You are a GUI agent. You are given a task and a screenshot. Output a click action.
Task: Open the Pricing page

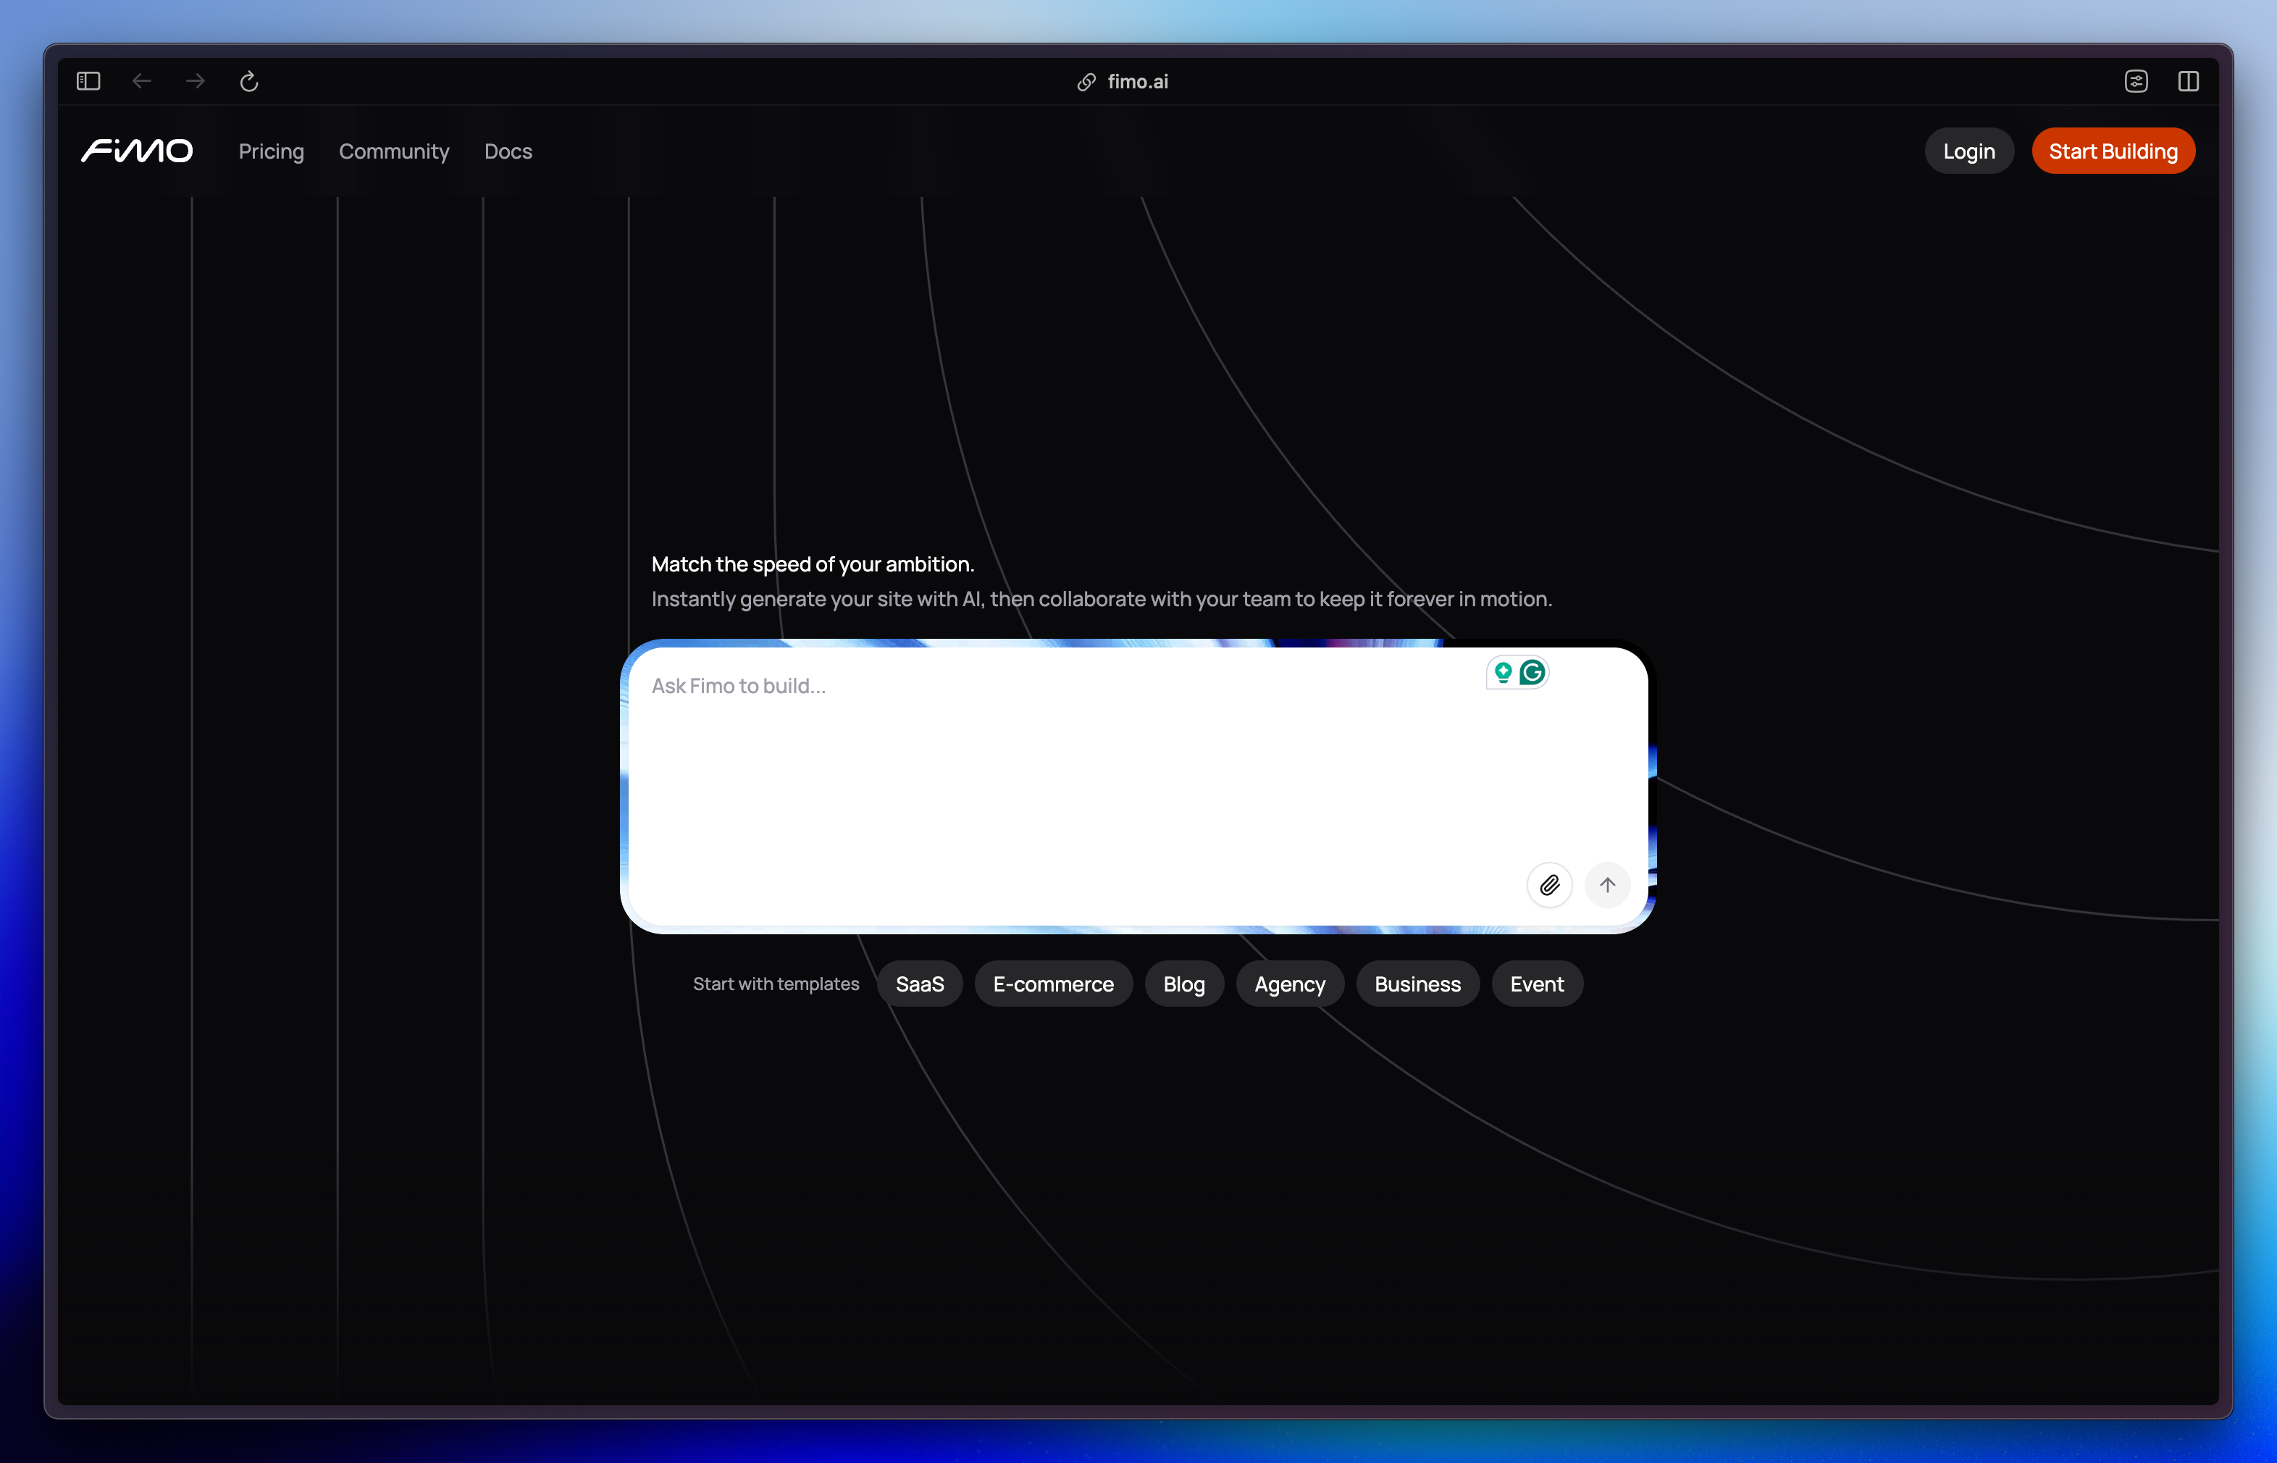(x=271, y=152)
